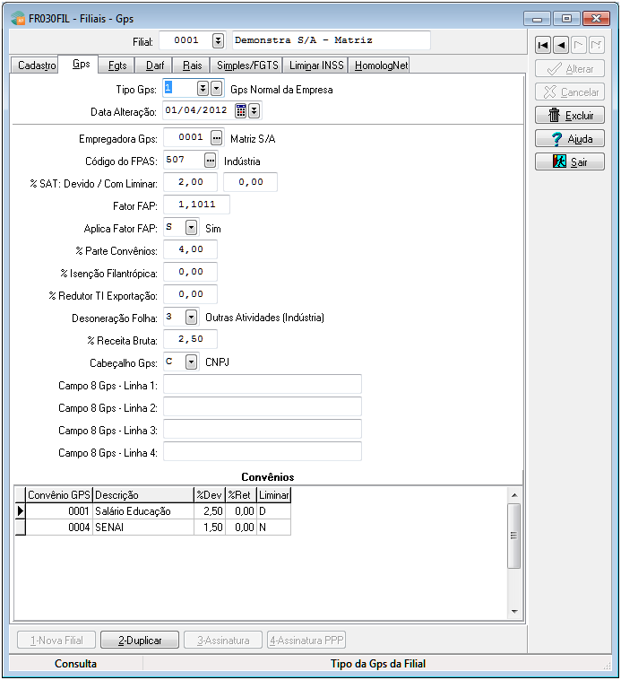The height and width of the screenshot is (680, 621).
Task: Click the Alterar button
Action: click(570, 68)
